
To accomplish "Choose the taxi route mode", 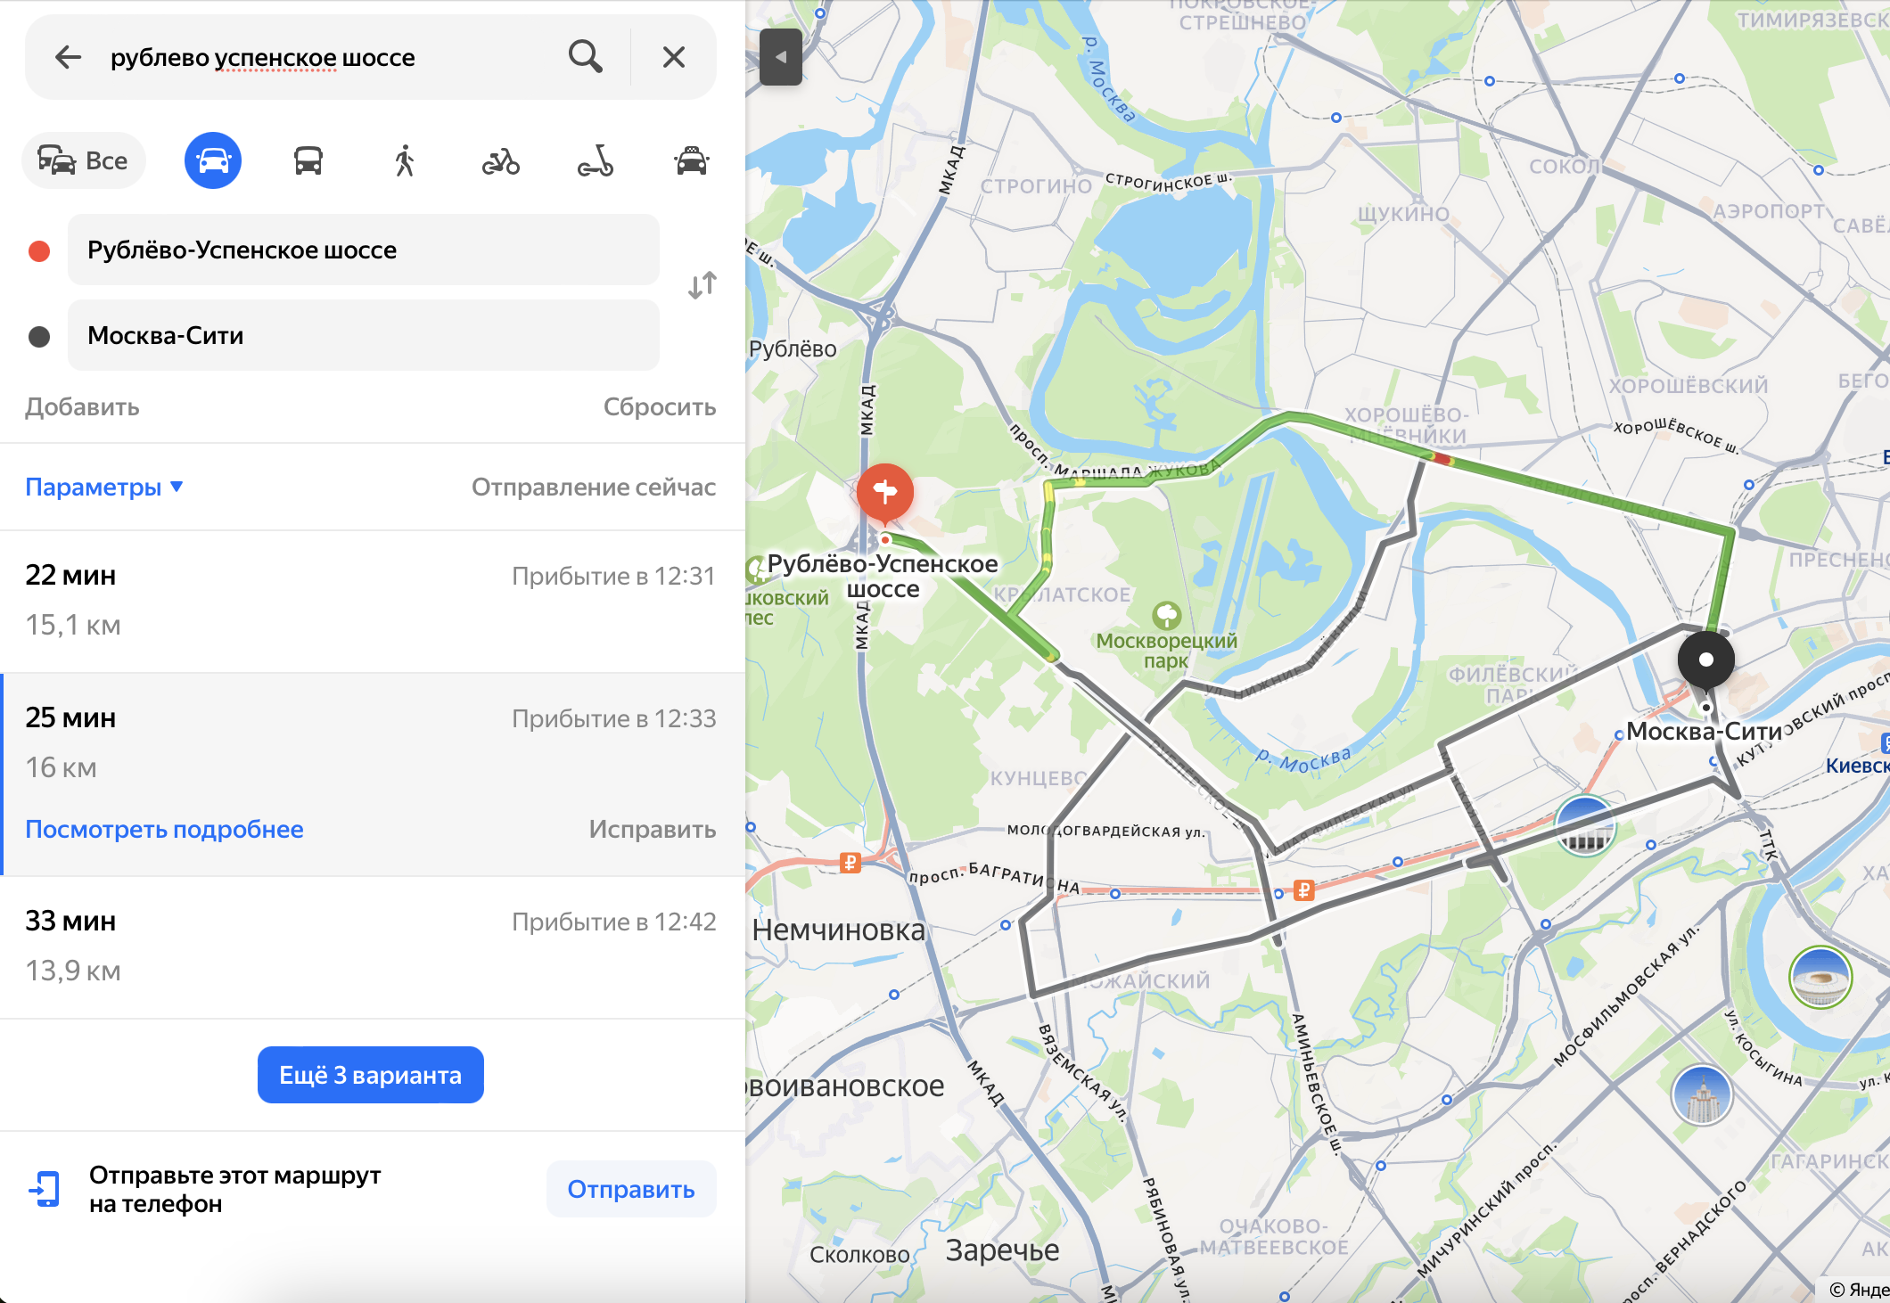I will click(692, 160).
